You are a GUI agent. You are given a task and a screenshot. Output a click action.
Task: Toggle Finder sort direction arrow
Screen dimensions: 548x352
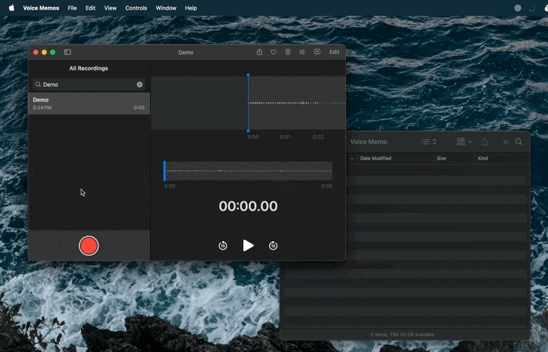coord(351,159)
